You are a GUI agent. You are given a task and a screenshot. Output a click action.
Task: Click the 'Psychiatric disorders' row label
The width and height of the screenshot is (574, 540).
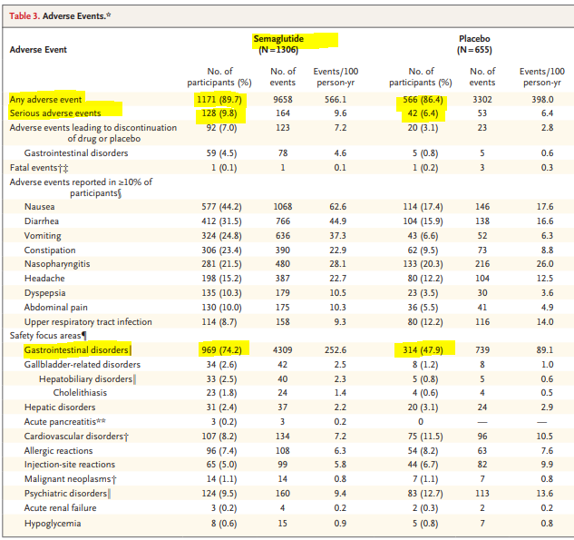[x=67, y=494]
